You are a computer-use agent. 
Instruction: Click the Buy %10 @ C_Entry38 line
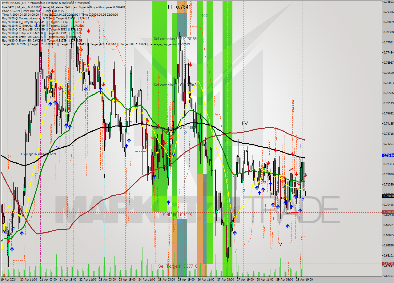tap(43, 22)
